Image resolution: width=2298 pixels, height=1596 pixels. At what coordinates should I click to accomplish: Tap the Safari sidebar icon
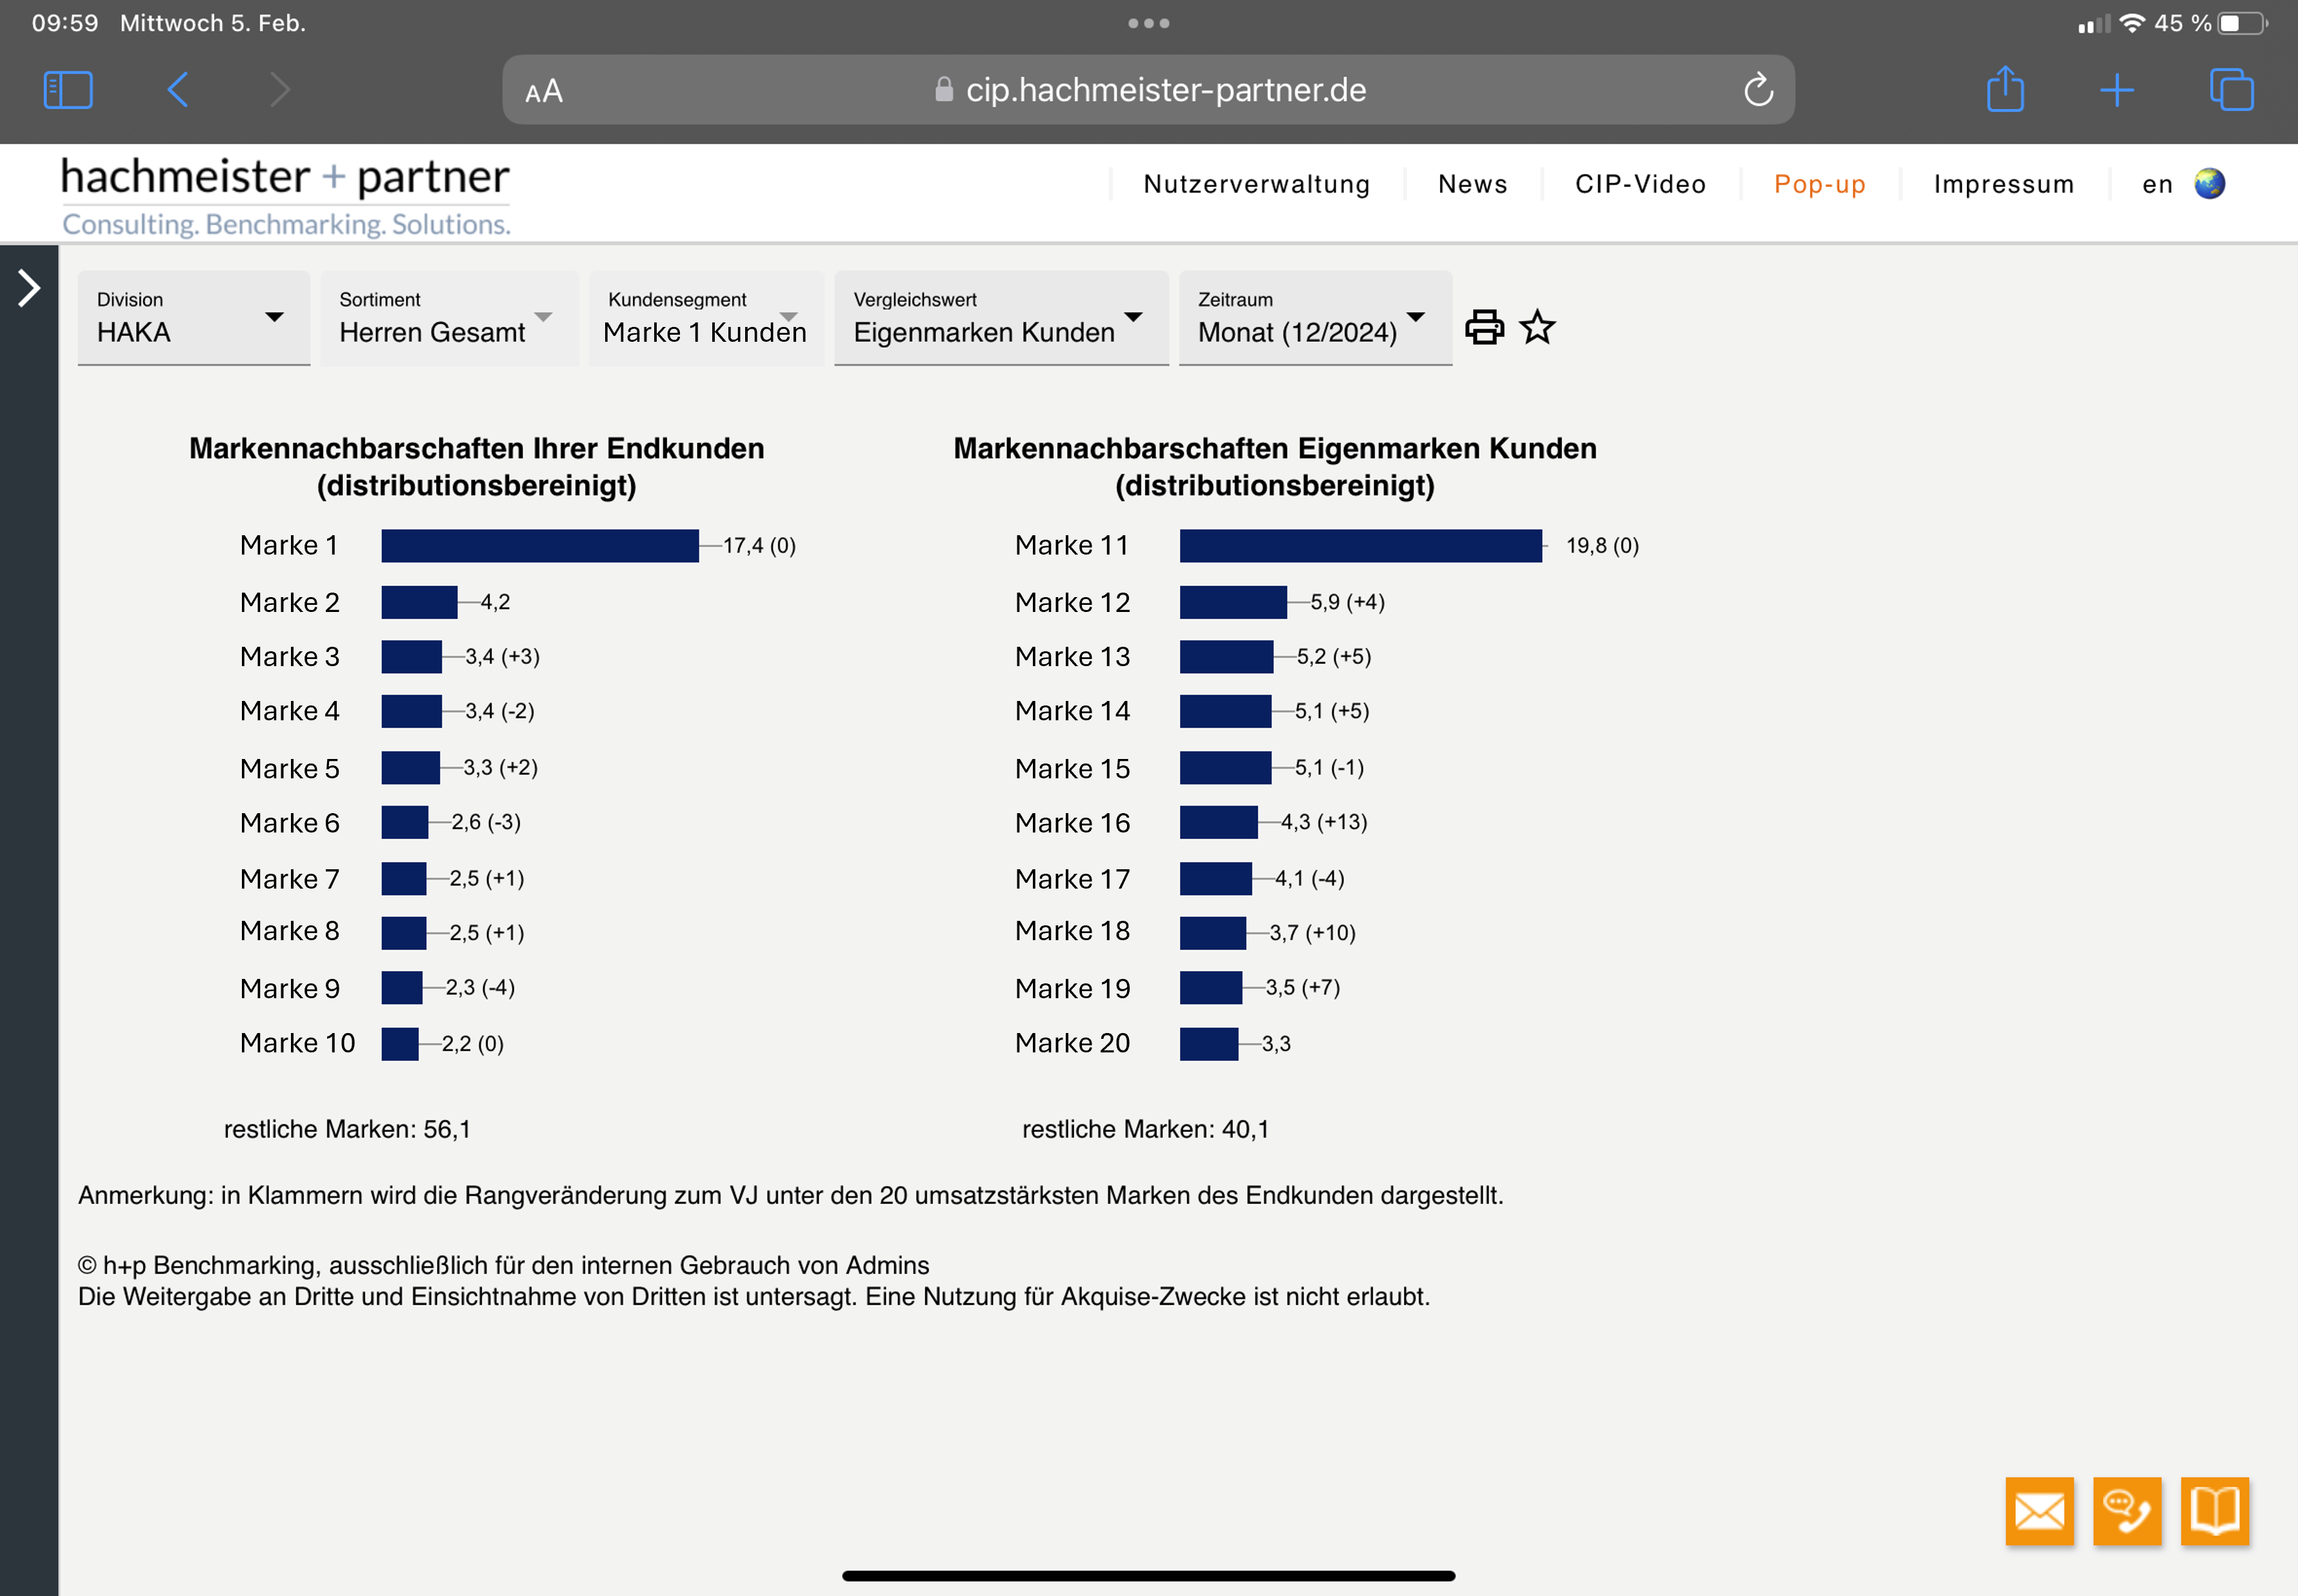tap(68, 90)
